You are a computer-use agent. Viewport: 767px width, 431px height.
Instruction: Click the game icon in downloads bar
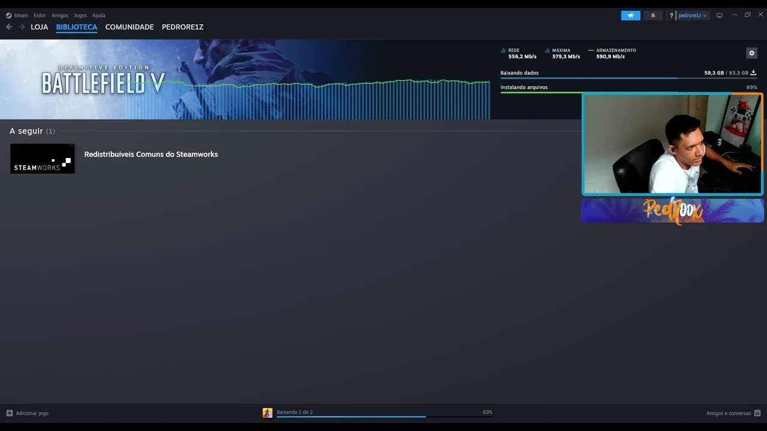tap(267, 412)
